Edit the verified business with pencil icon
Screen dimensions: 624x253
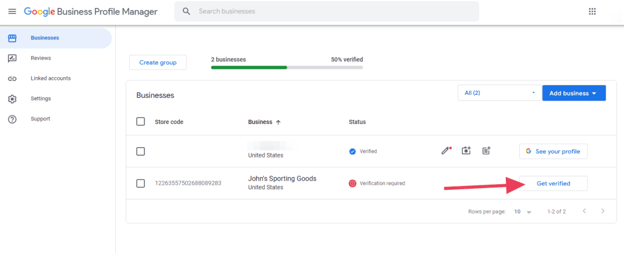(447, 151)
